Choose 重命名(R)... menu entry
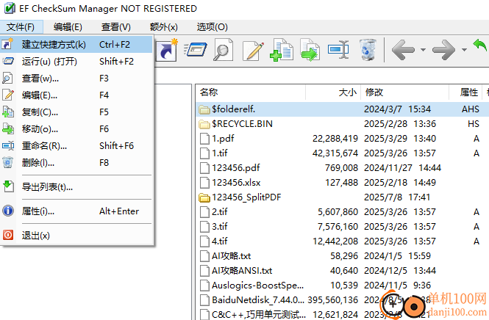The height and width of the screenshot is (320, 489). pos(76,145)
